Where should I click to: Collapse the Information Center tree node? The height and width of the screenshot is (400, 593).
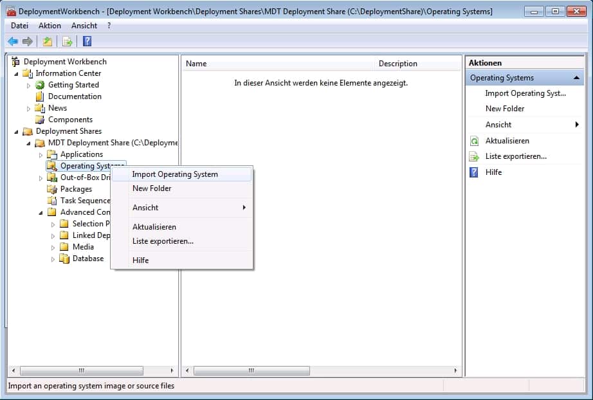pyautogui.click(x=16, y=74)
